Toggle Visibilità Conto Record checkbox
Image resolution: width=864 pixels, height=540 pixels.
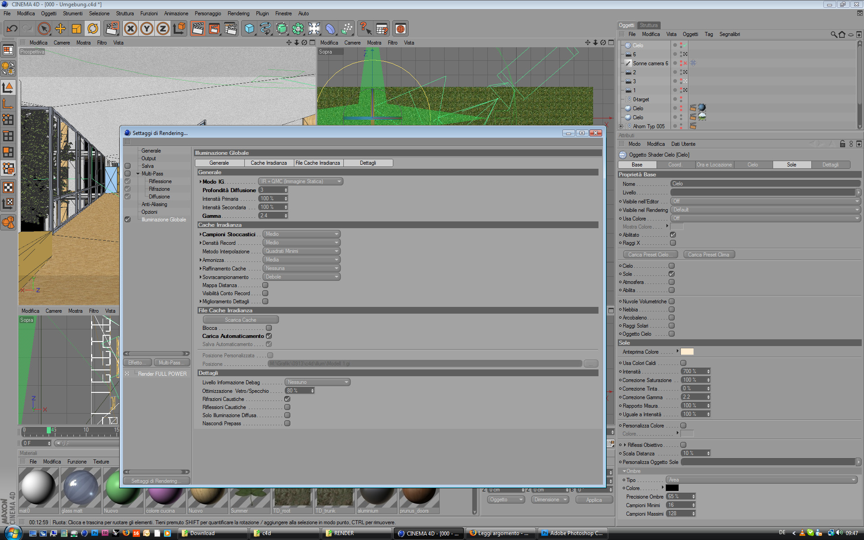pos(265,293)
